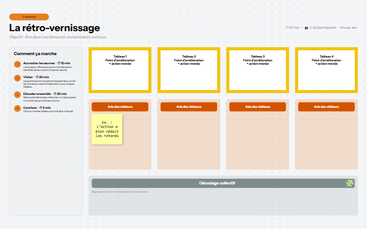
Task: Click the Niveau difficulty dots
Action: tap(355, 28)
